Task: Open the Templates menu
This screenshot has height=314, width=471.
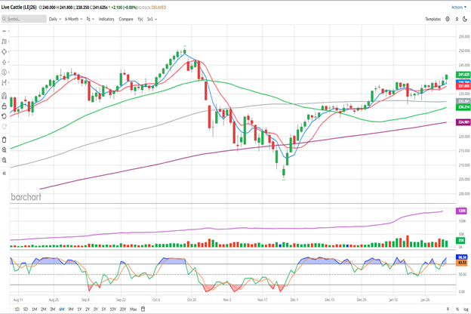Action: pos(433,19)
